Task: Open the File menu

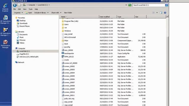Action: 14,9
